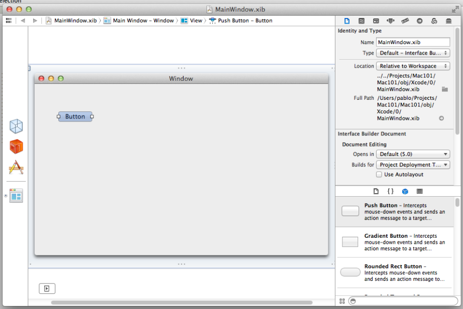Image resolution: width=463 pixels, height=309 pixels.
Task: Open the Attributes inspector
Action: [390, 21]
